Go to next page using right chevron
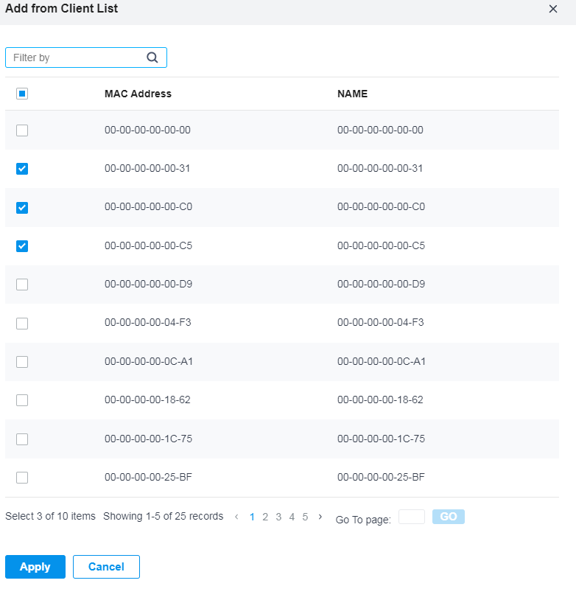The image size is (576, 600). (320, 517)
